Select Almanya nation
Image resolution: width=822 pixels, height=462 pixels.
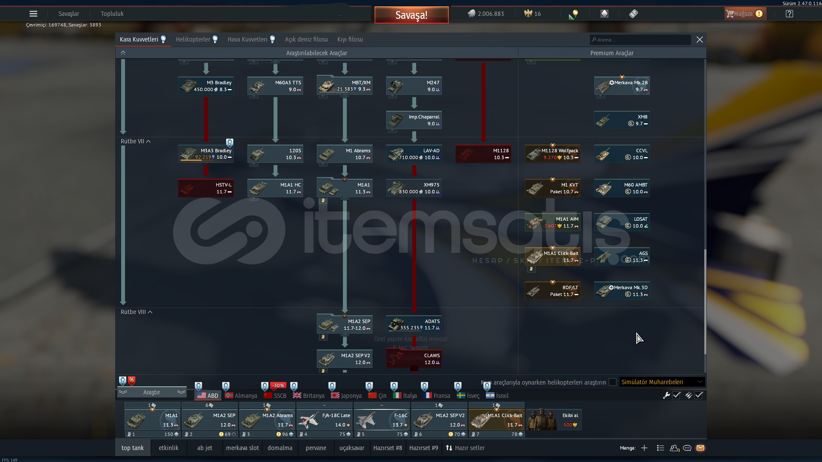tap(241, 396)
